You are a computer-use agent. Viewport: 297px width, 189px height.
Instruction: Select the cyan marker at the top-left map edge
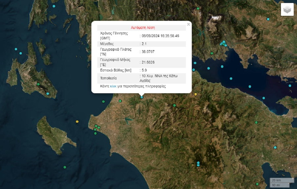point(54,6)
